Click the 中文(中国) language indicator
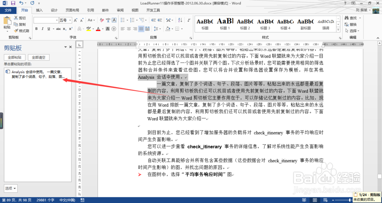 click(x=68, y=200)
